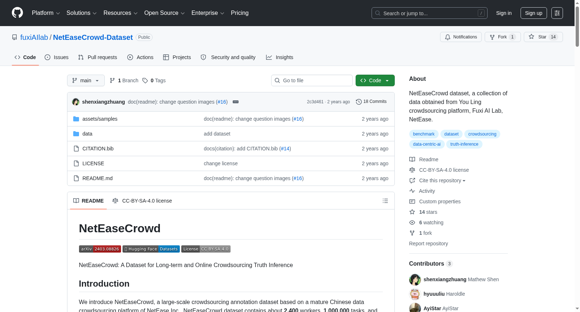Expand the Resources menu

(x=120, y=13)
